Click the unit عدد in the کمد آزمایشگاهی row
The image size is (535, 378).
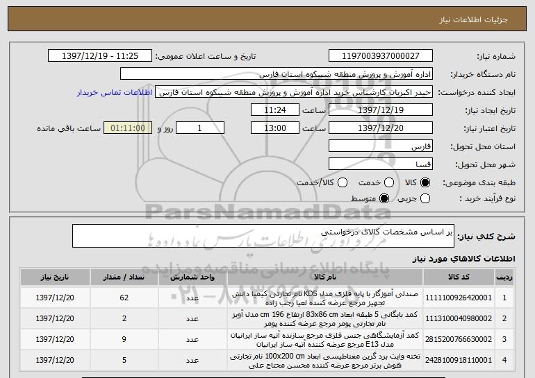[x=192, y=340]
